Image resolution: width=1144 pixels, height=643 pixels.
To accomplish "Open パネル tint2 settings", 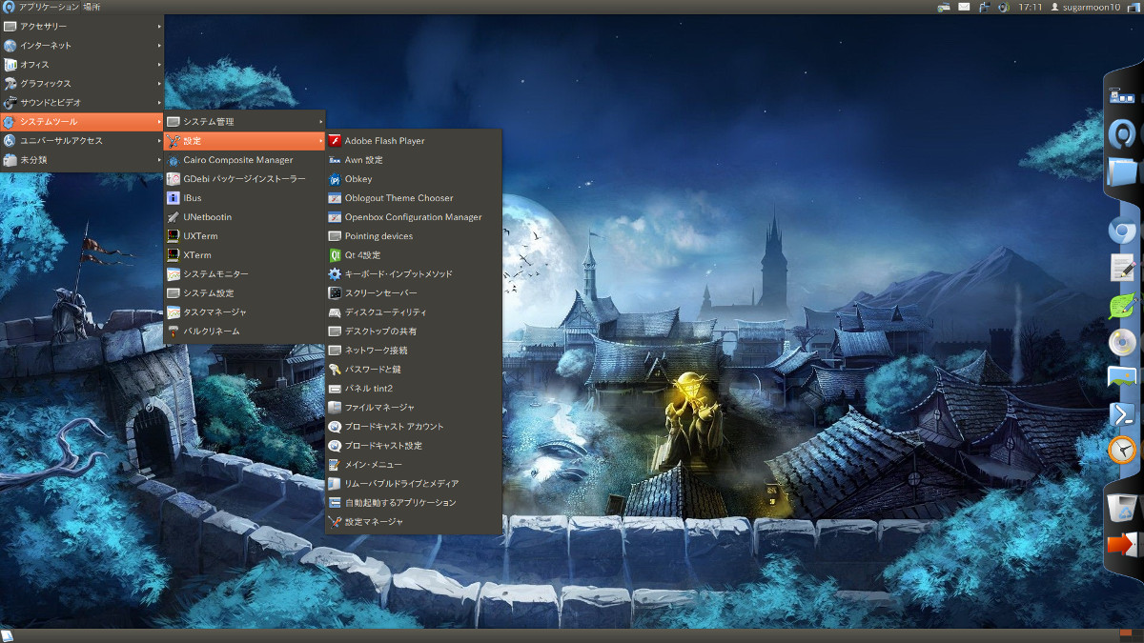I will (414, 389).
